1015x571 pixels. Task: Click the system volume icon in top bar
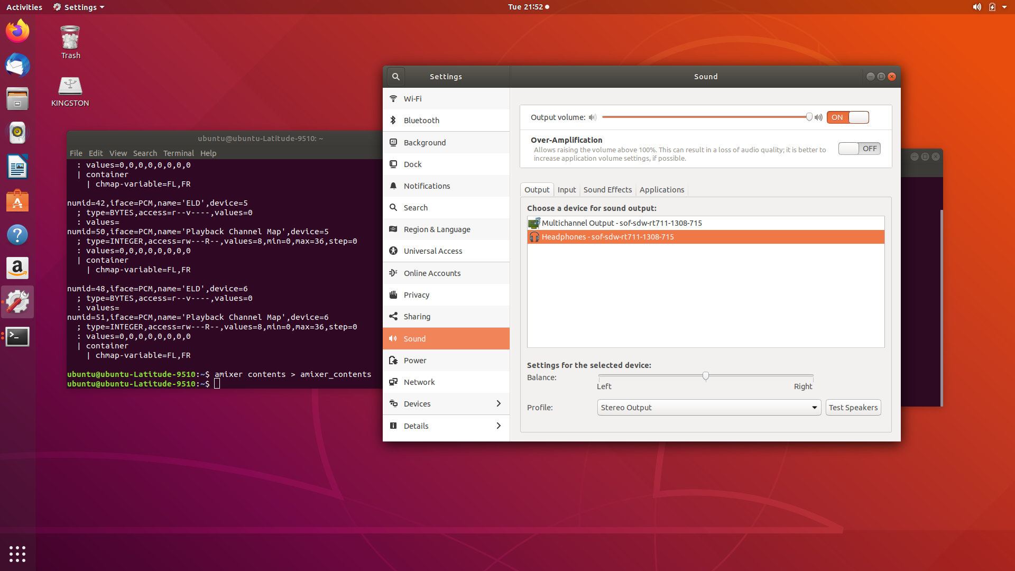(977, 7)
